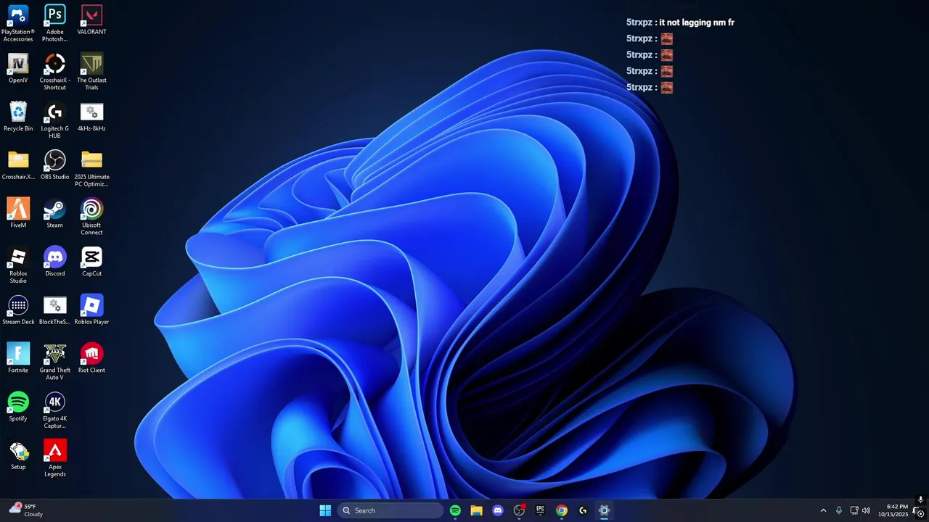The height and width of the screenshot is (522, 929).
Task: Show hidden system tray icons
Action: [x=823, y=510]
